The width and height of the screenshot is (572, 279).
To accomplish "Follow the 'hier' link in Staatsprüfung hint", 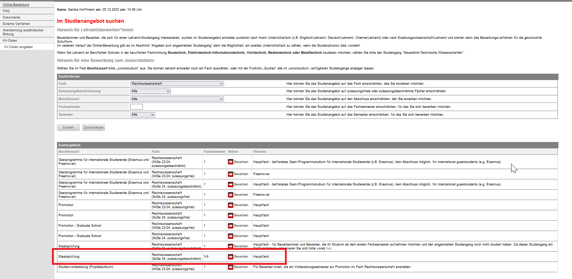I will pyautogui.click(x=329, y=248).
